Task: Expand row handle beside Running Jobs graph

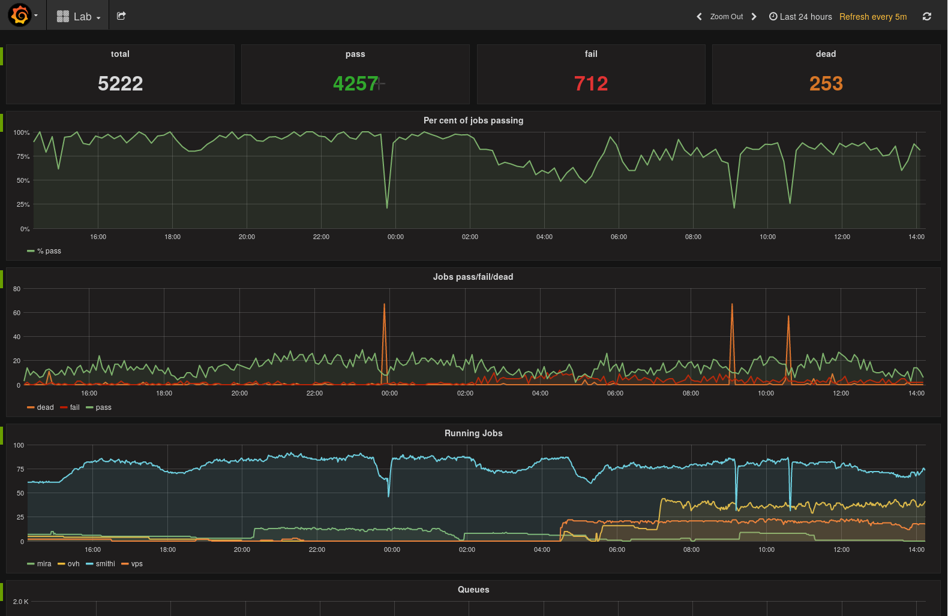Action: click(x=1, y=436)
